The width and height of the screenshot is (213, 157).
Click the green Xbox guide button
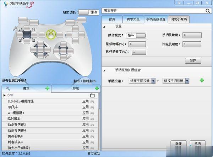(x=51, y=35)
